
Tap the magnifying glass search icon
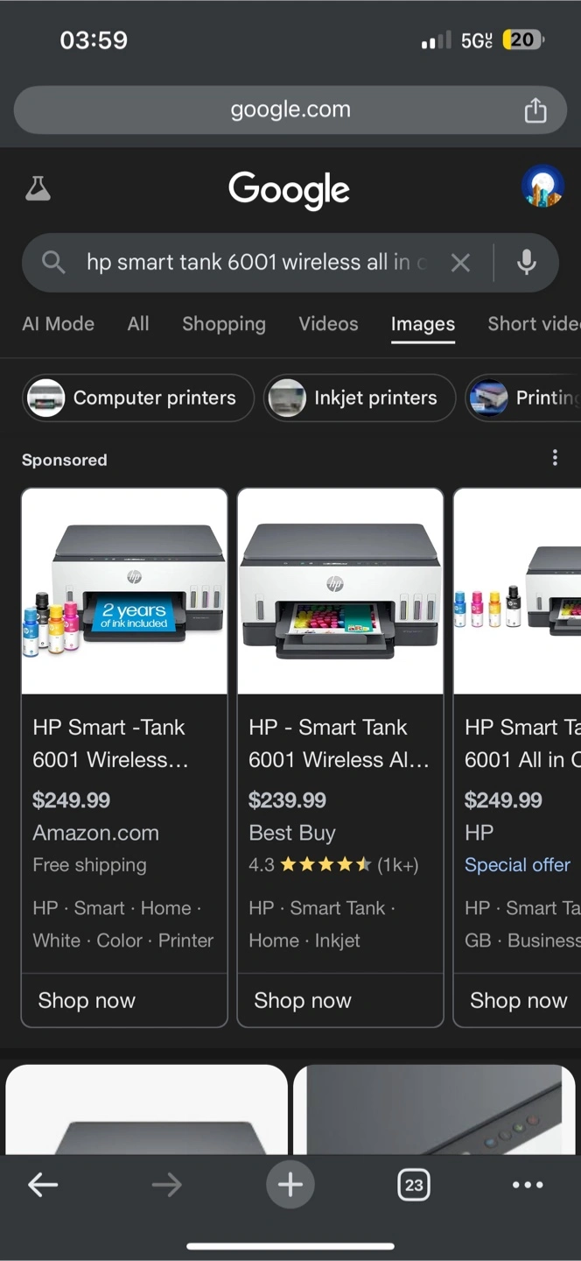(53, 262)
